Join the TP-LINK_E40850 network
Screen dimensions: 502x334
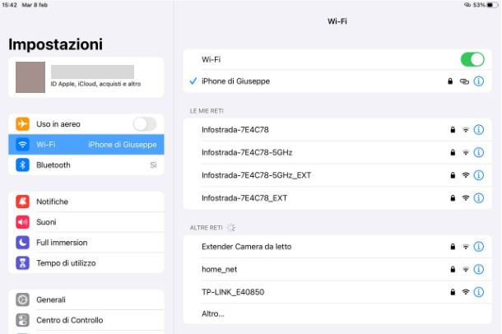tap(337, 292)
